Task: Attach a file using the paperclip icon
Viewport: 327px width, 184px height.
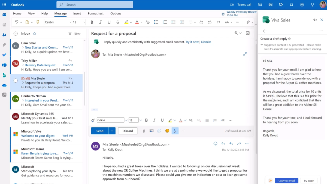Action: [144, 131]
